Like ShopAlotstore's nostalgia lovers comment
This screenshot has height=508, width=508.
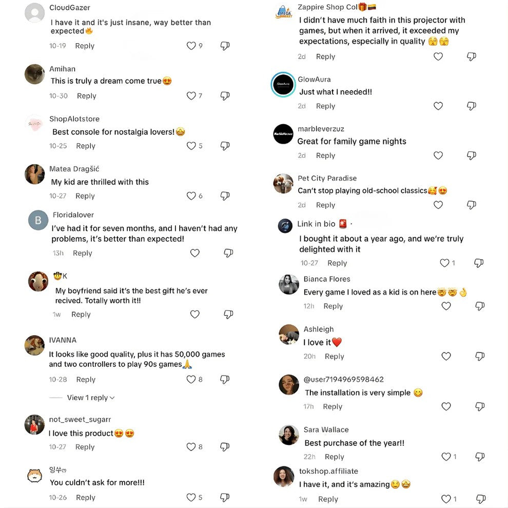click(x=191, y=146)
